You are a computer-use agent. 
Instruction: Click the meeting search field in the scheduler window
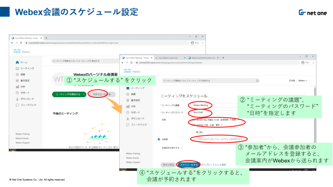coord(210,81)
